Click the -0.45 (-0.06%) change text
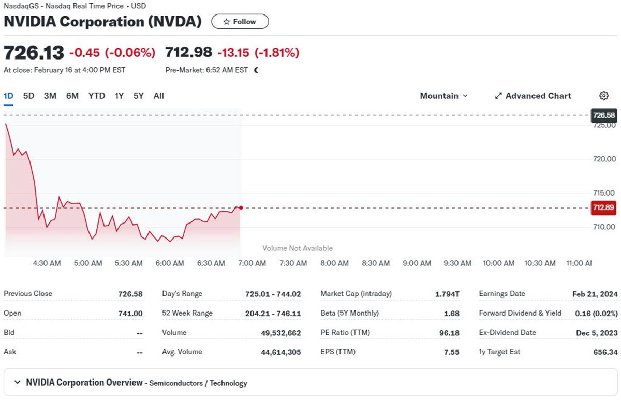This screenshot has width=621, height=401. point(112,52)
